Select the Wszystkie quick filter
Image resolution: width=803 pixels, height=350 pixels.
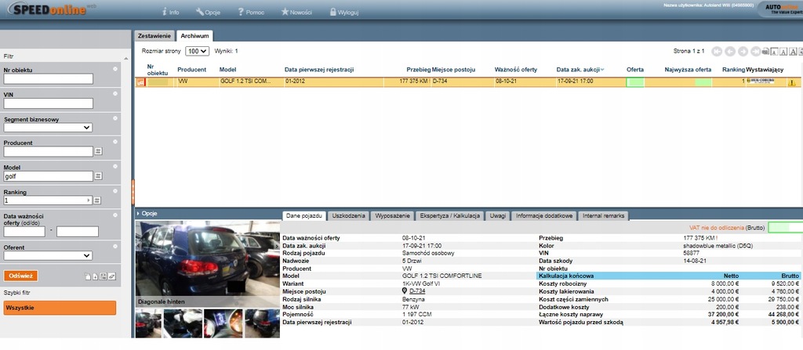tap(60, 308)
